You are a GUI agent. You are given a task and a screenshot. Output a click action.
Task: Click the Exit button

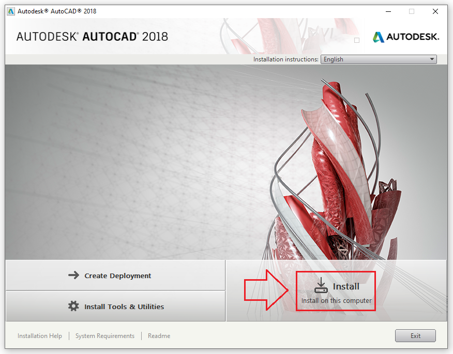pyautogui.click(x=415, y=336)
